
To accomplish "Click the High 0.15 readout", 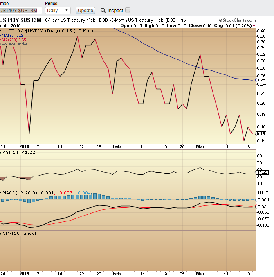I will click(154, 25).
